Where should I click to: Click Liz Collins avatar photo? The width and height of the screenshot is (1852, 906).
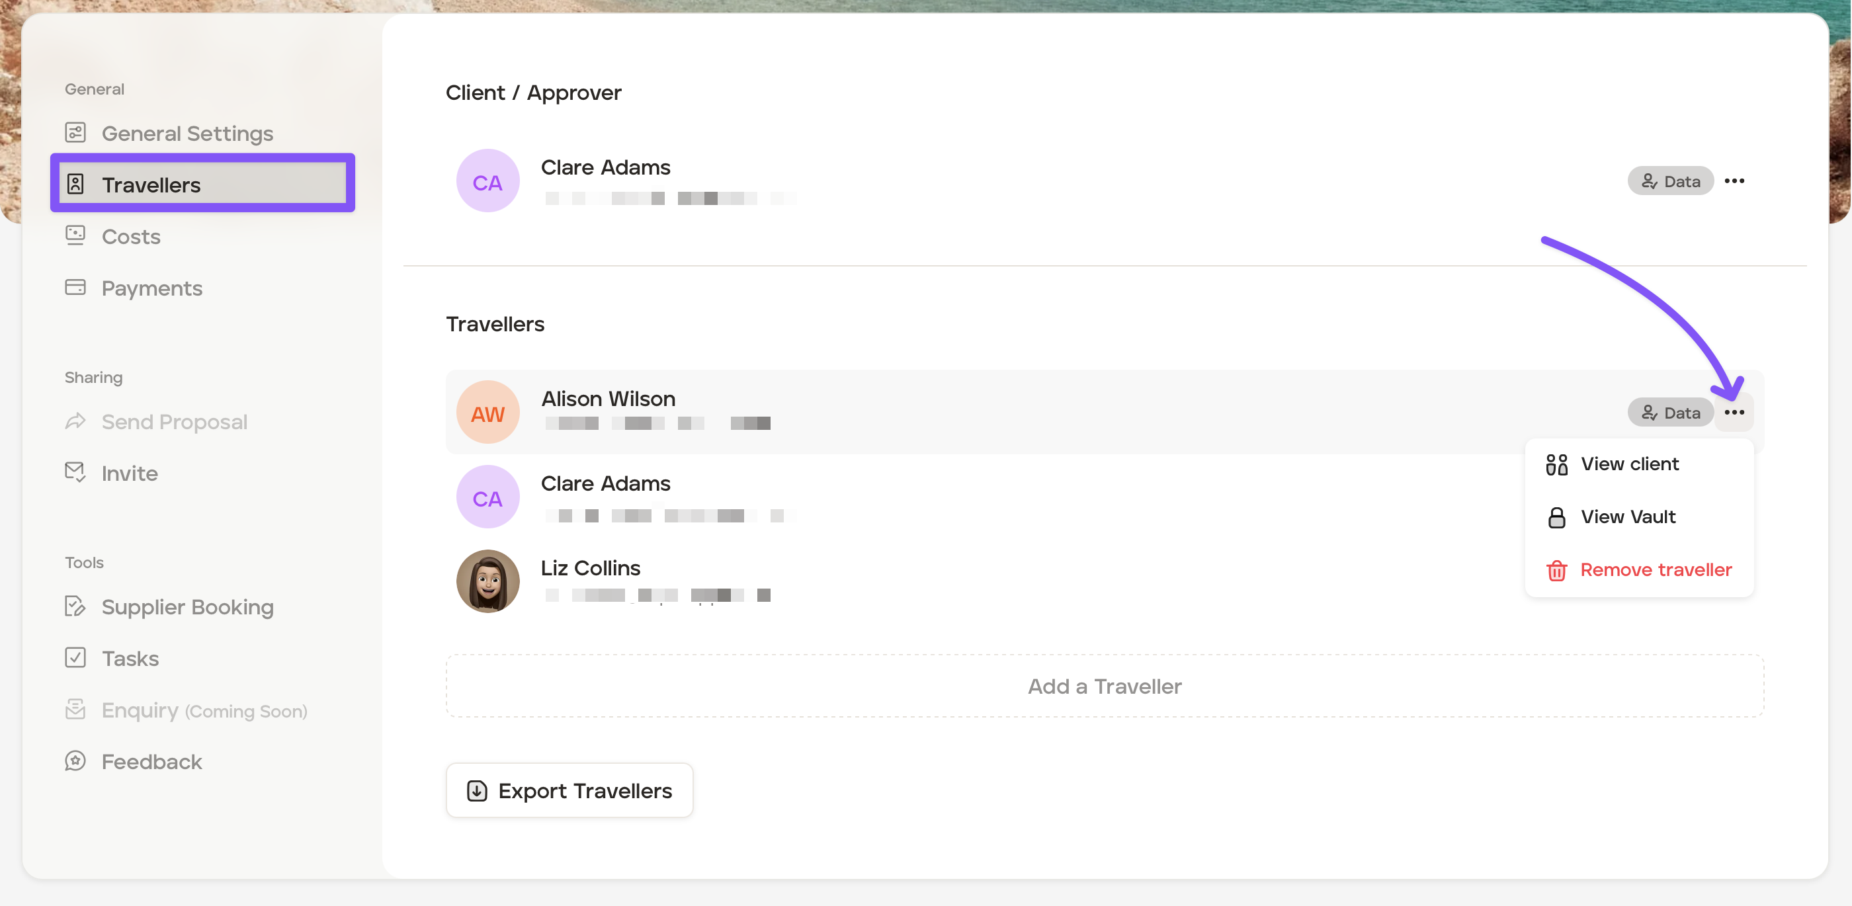point(487,581)
